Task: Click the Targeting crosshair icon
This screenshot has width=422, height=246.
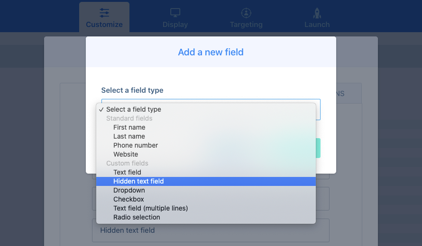Action: (246, 13)
